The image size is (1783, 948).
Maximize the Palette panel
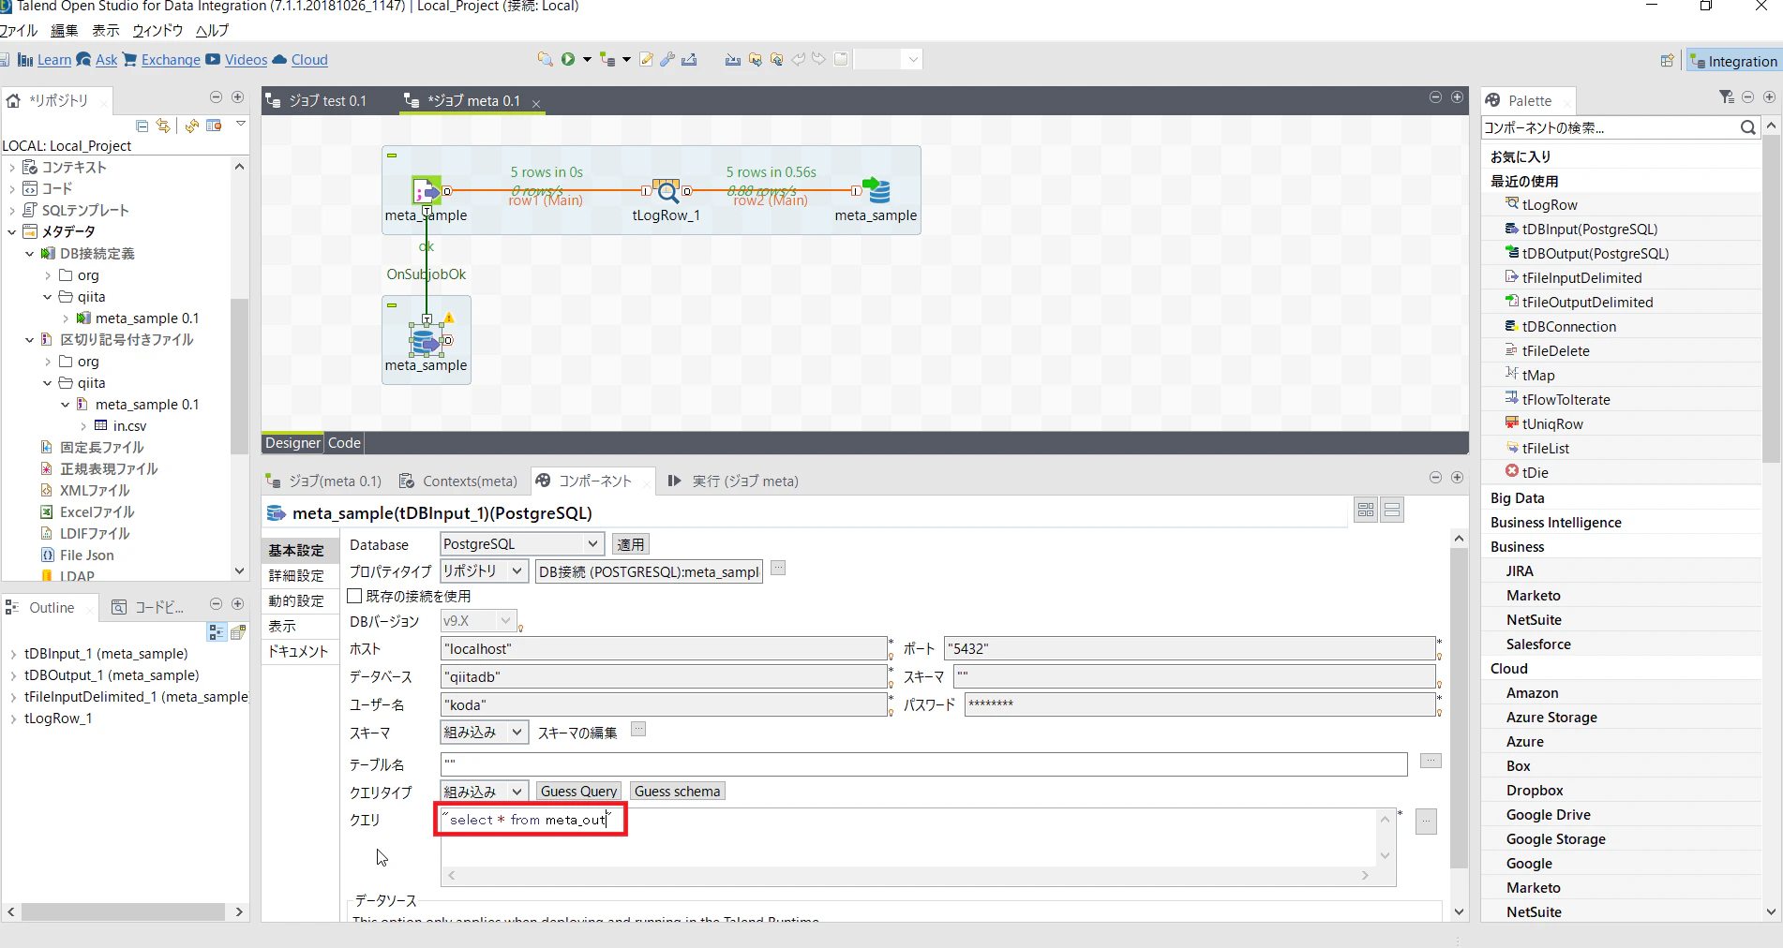click(1769, 97)
